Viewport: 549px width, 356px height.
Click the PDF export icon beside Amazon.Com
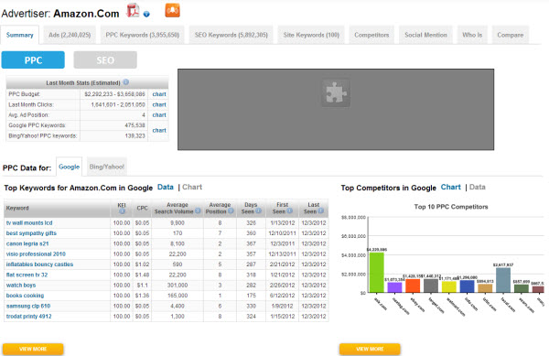pyautogui.click(x=133, y=10)
